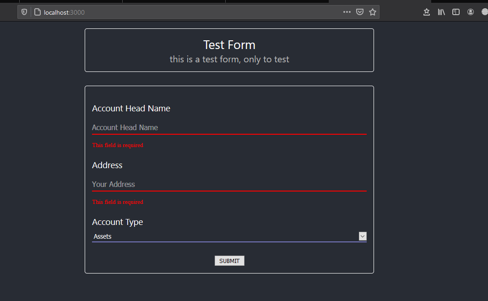This screenshot has width=488, height=301.
Task: Open the page actions three-dots menu
Action: (x=347, y=12)
